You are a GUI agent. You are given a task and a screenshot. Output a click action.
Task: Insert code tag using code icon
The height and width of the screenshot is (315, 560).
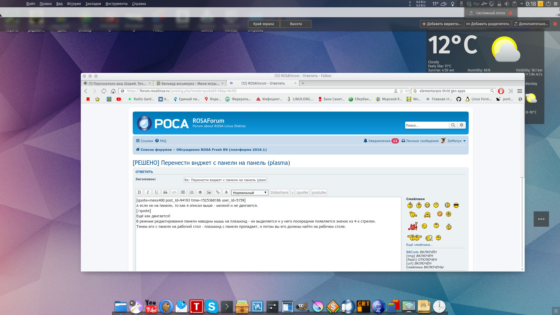tap(174, 192)
